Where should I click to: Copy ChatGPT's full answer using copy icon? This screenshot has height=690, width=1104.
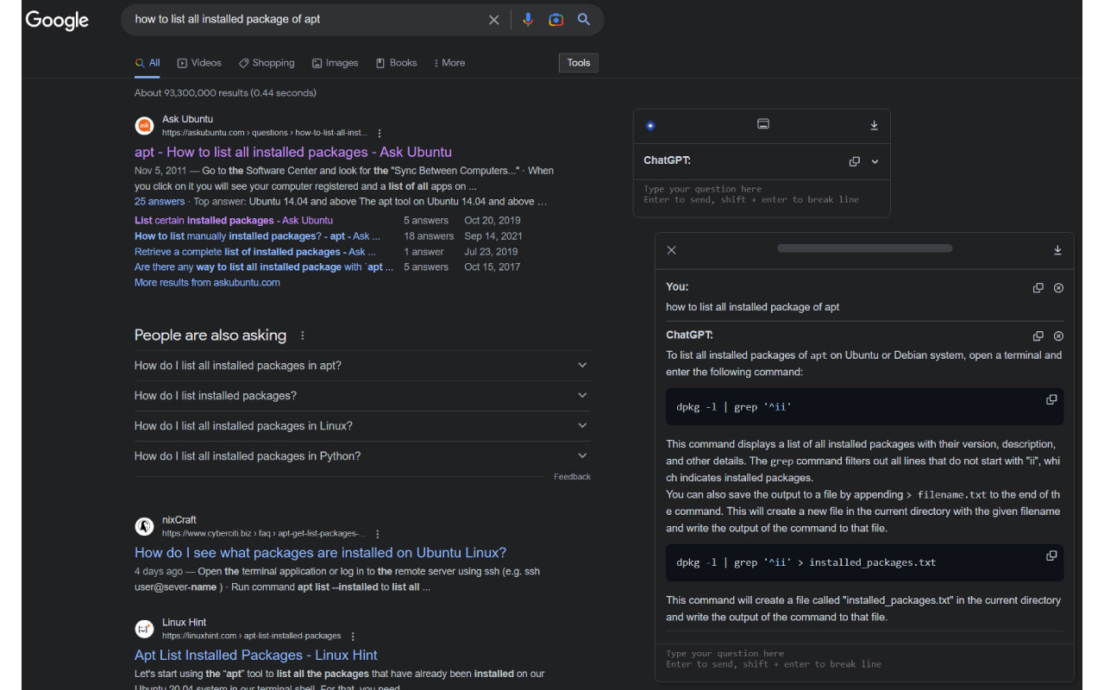pyautogui.click(x=1038, y=336)
